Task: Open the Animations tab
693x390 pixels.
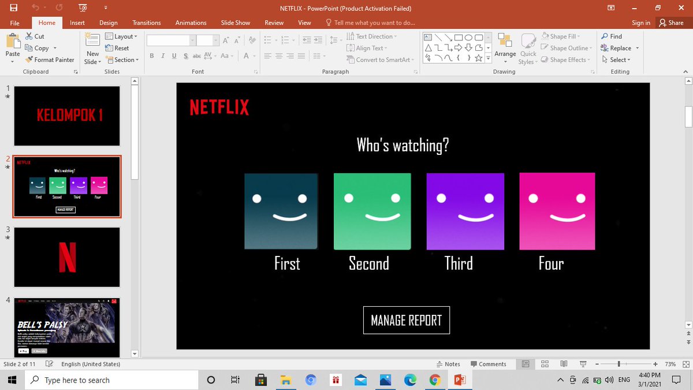Action: click(x=191, y=23)
